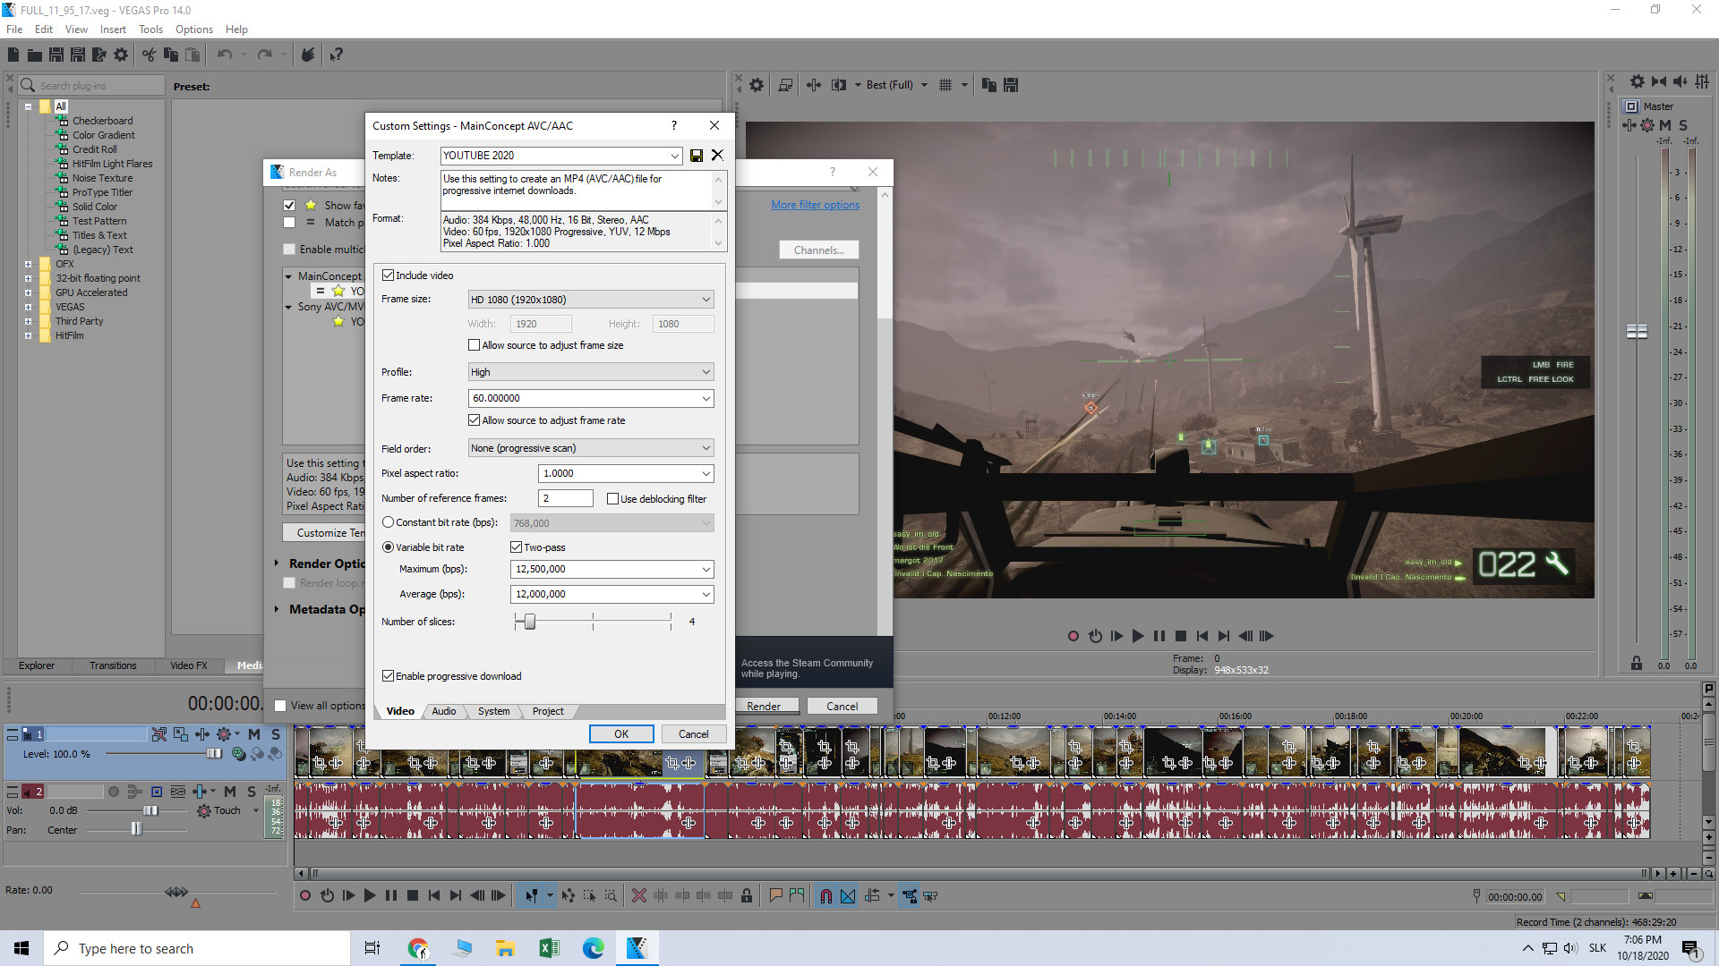Open Project Properties gear in main toolbar
Screen dimensions: 1719x966
[121, 55]
